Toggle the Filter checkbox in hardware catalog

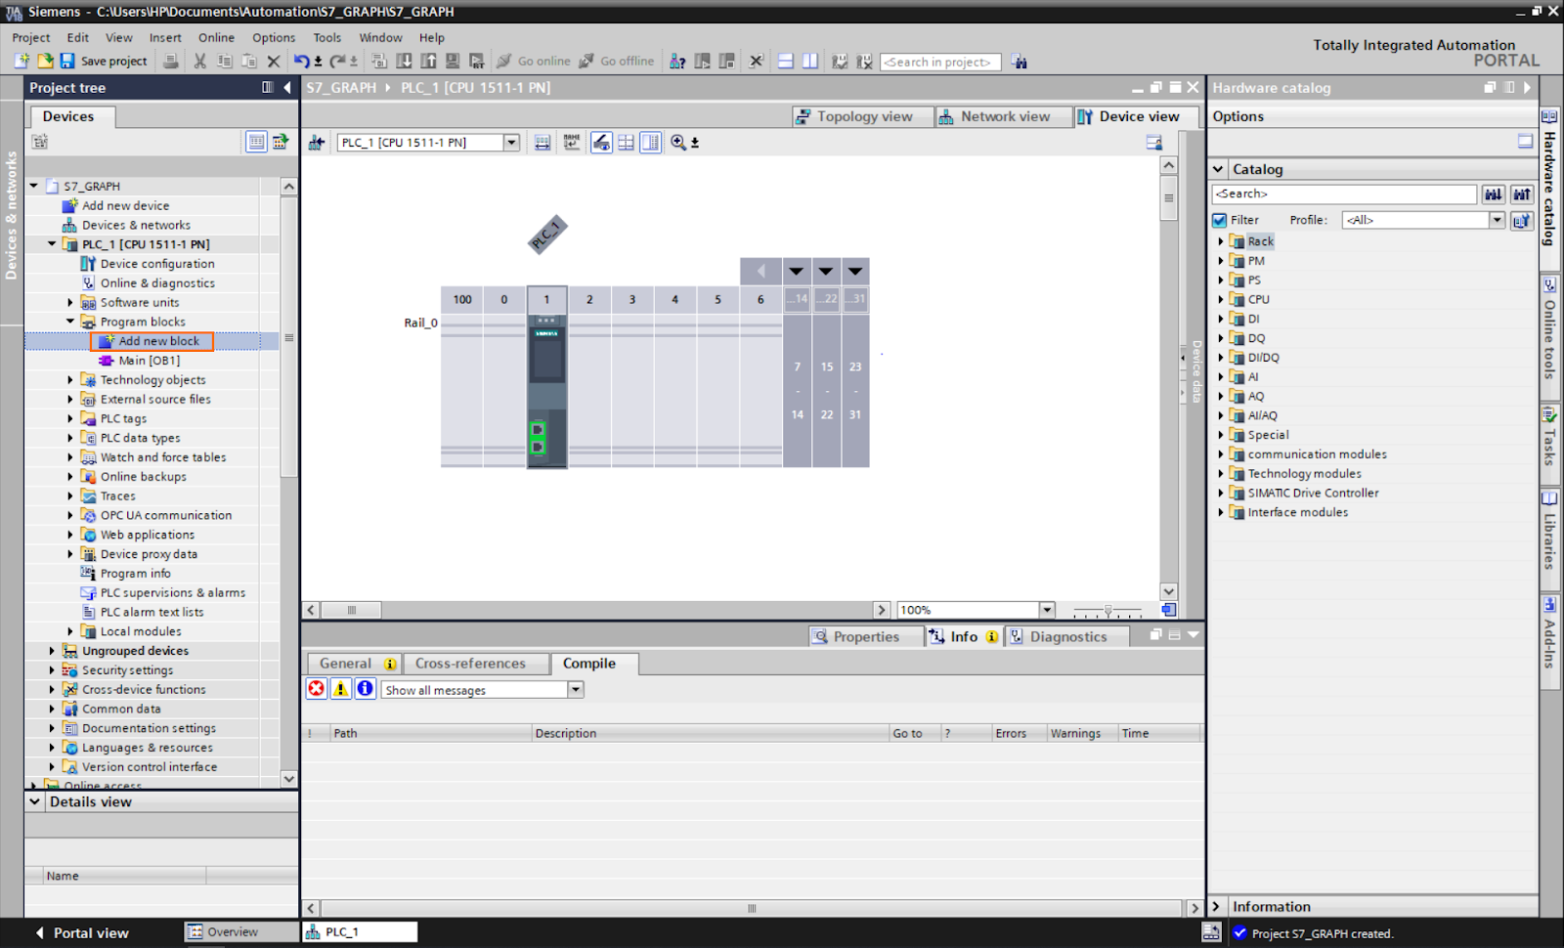[1220, 220]
